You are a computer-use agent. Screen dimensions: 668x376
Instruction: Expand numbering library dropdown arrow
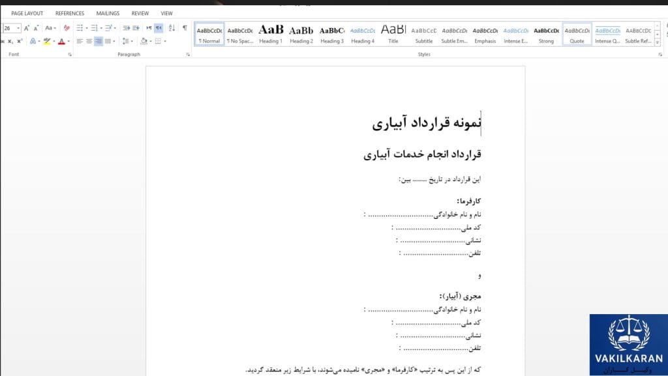[x=101, y=28]
